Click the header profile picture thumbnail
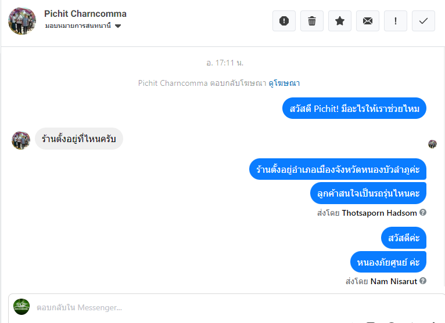The height and width of the screenshot is (323, 445). [22, 21]
